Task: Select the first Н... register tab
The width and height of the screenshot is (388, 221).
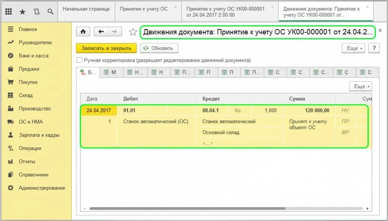Action: (x=135, y=72)
